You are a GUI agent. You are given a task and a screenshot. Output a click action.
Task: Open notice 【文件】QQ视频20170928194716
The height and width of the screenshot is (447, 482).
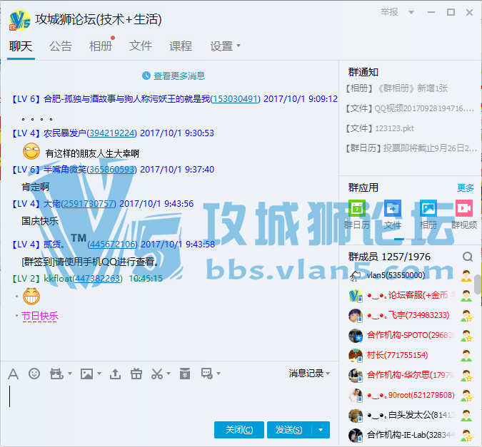tap(410, 108)
